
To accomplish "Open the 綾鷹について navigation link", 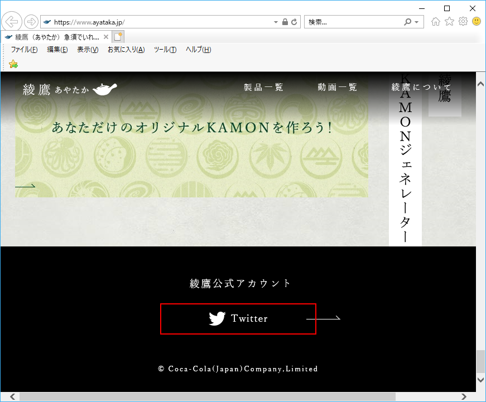I will pos(421,87).
